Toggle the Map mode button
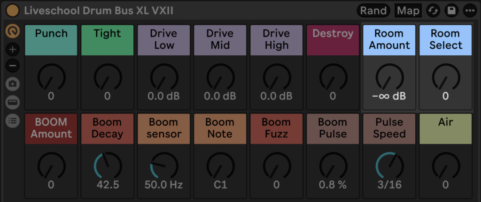The width and height of the screenshot is (481, 202). point(408,11)
